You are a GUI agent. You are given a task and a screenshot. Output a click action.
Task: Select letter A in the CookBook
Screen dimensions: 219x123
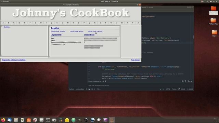click(x=3, y=23)
